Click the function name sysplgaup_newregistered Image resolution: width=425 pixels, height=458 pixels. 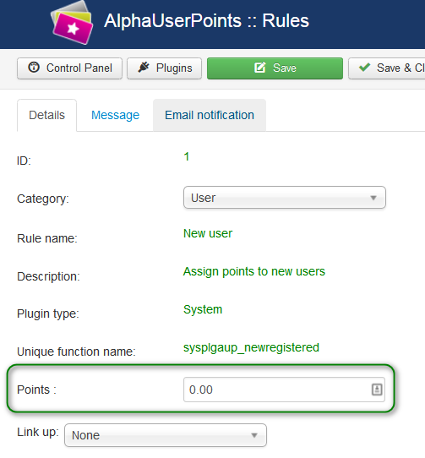(x=251, y=347)
